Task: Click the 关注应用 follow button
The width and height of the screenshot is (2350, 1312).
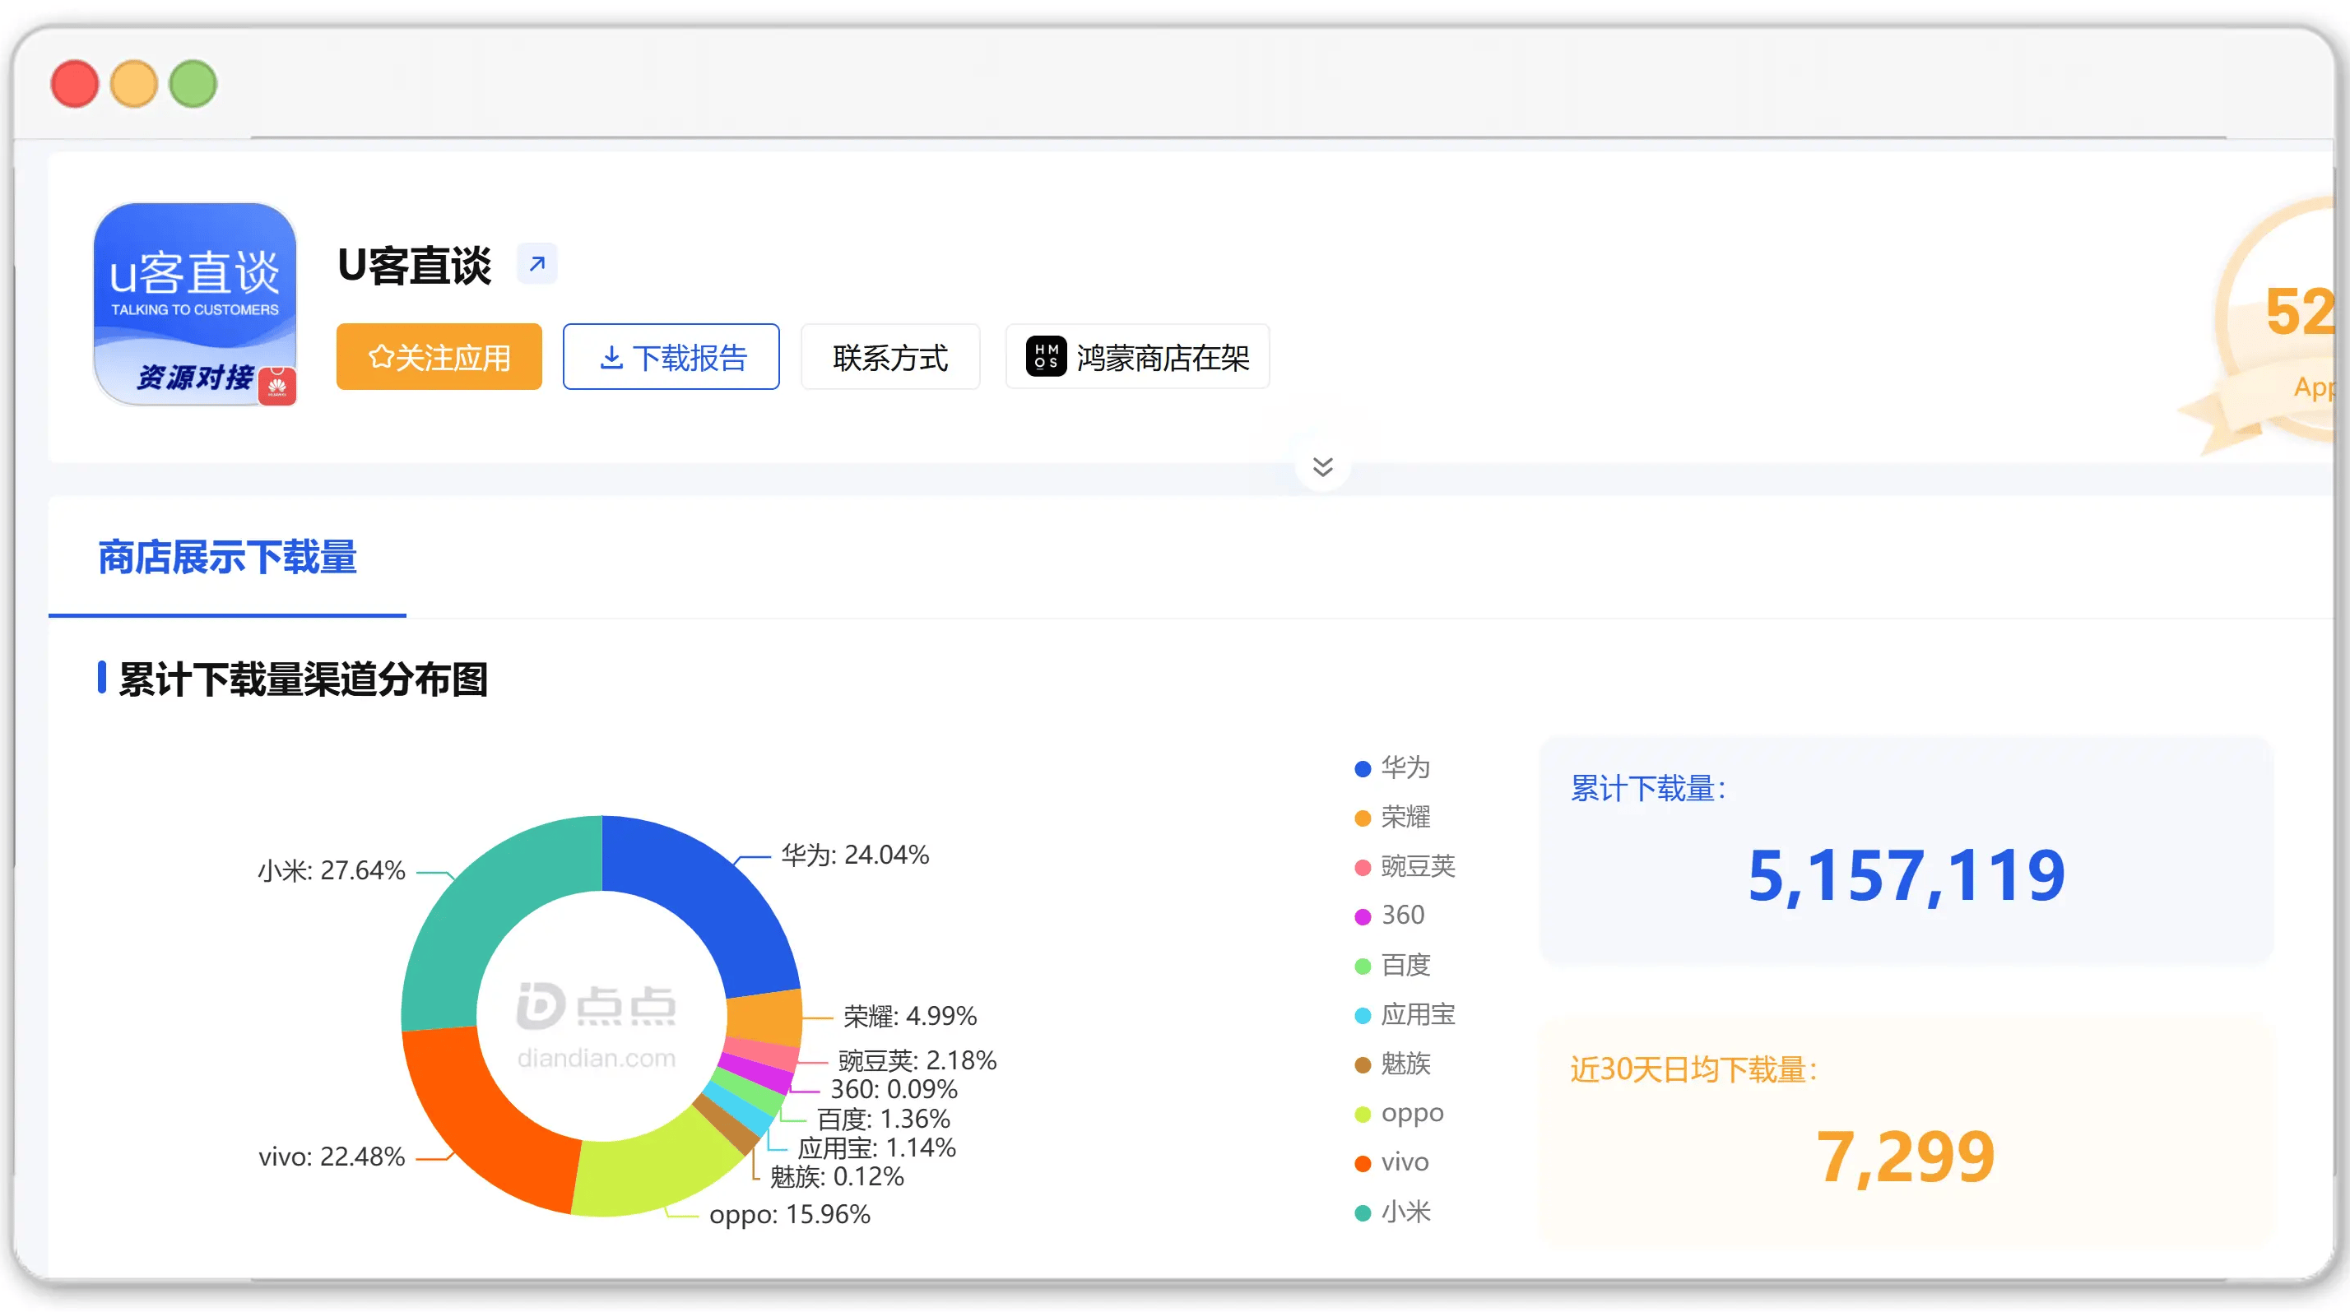Action: point(439,356)
